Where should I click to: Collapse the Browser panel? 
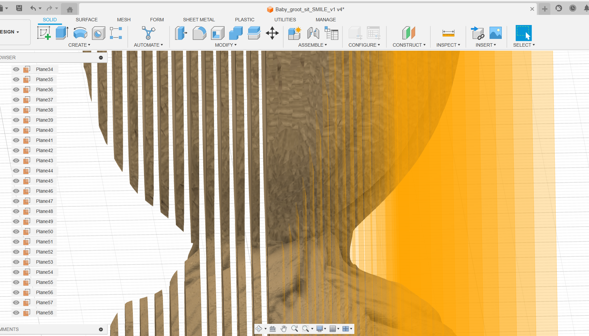click(x=101, y=57)
